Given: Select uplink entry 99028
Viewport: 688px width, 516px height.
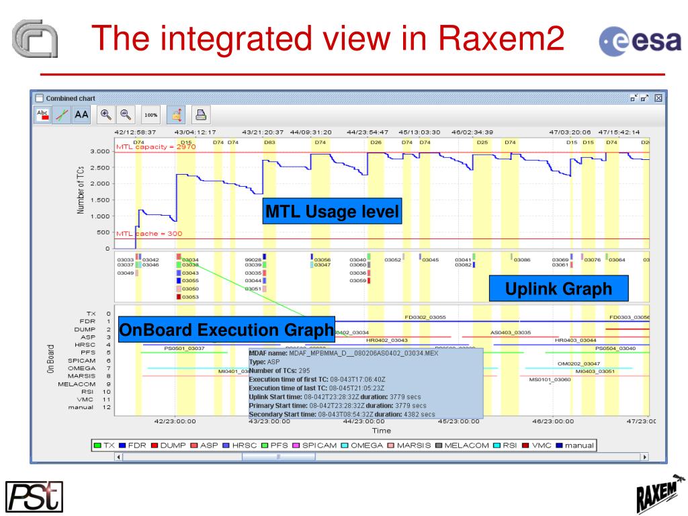Looking at the screenshot, I should (253, 260).
